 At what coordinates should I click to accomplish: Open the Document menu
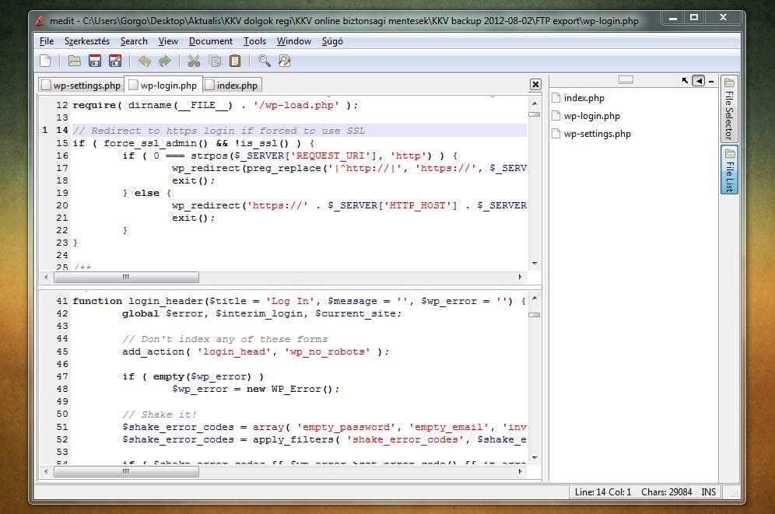pyautogui.click(x=211, y=41)
